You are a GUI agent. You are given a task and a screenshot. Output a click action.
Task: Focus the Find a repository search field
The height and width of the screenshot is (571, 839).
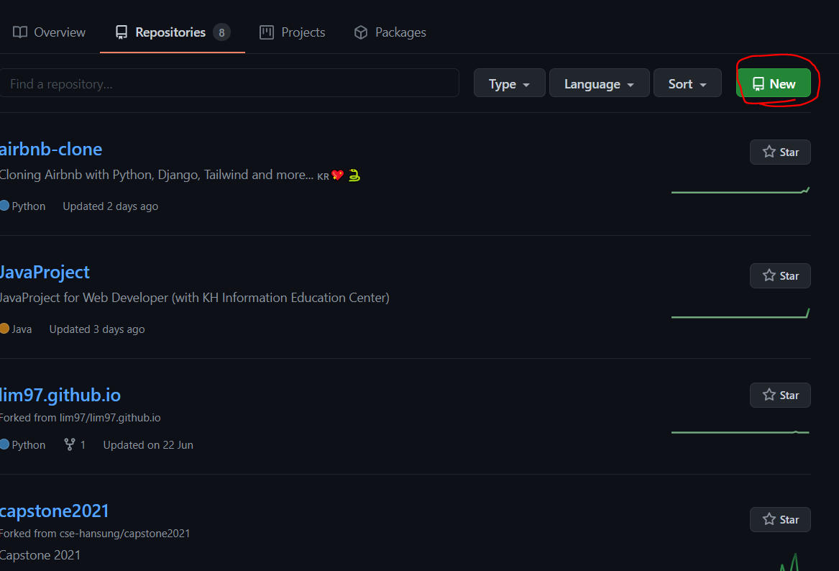229,83
